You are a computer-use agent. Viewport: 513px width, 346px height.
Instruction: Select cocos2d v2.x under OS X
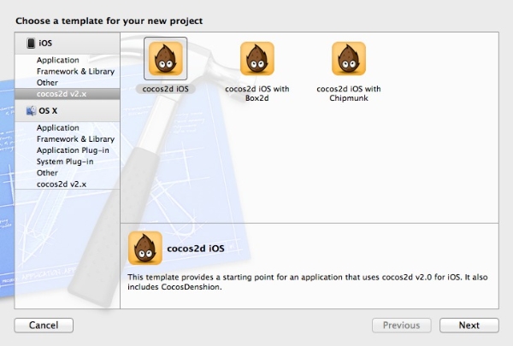click(x=61, y=183)
